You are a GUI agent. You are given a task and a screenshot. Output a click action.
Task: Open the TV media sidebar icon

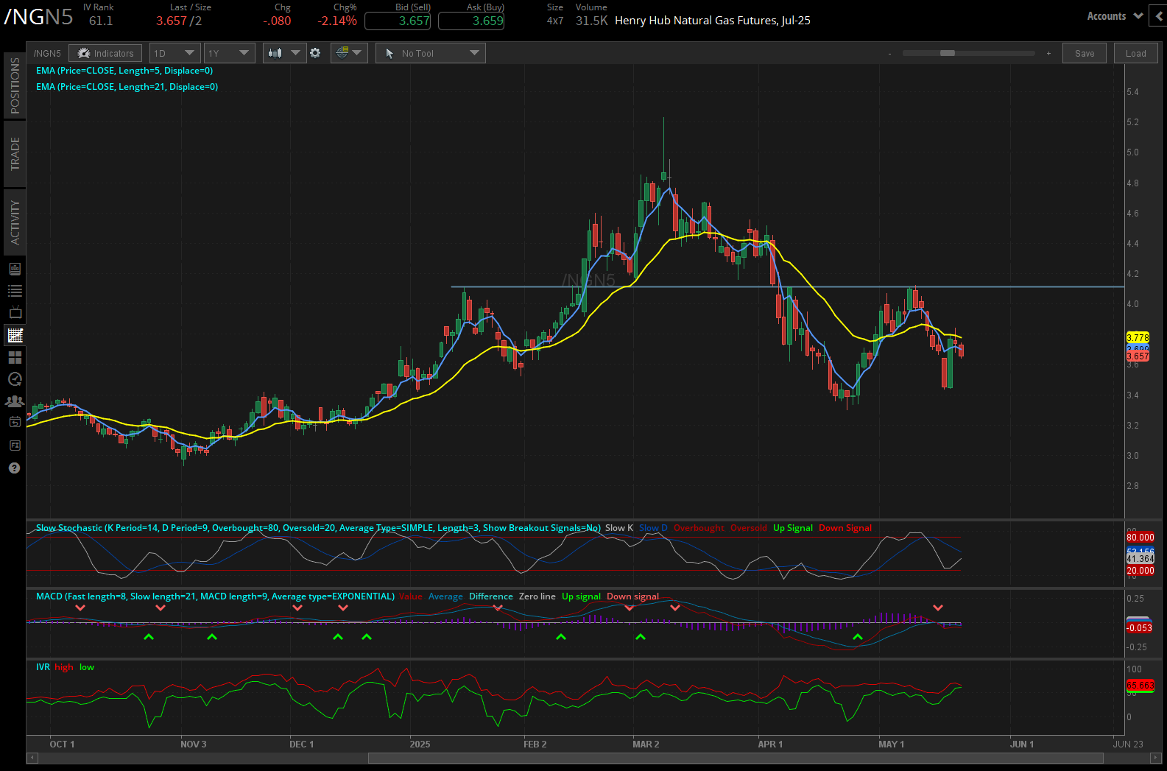(15, 312)
